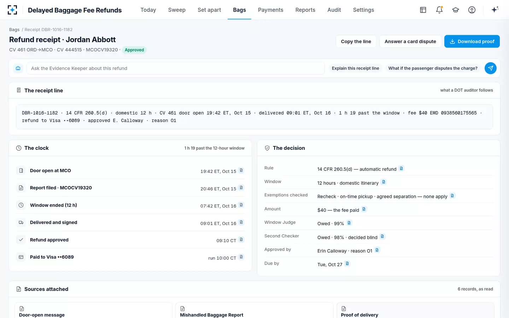Image resolution: width=509 pixels, height=318 pixels.
Task: Switch to the Sweep tab
Action: tap(177, 10)
